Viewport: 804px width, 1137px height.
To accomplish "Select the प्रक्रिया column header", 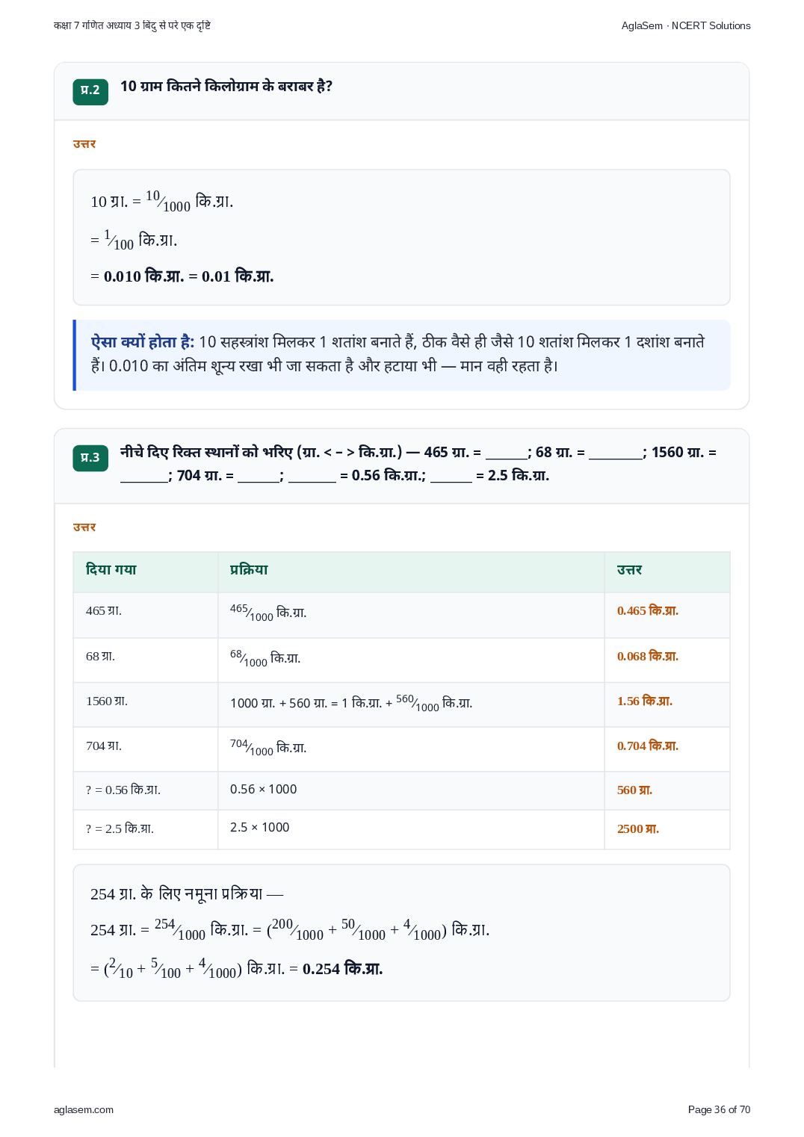I will click(x=411, y=571).
